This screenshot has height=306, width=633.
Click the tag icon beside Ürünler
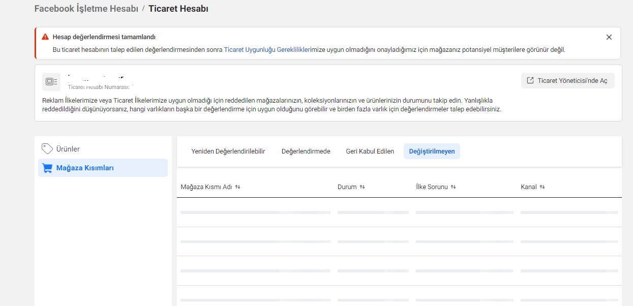47,149
